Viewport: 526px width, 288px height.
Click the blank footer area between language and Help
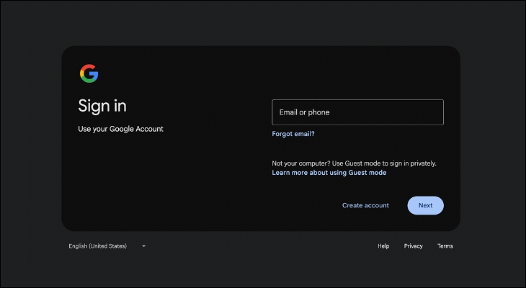click(259, 246)
